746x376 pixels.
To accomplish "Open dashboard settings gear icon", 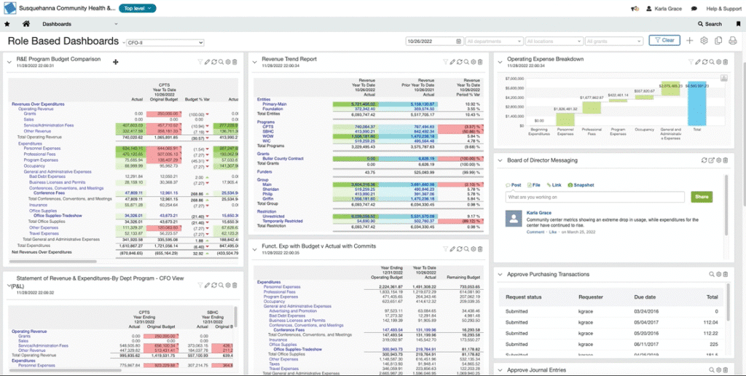I will 704,41.
